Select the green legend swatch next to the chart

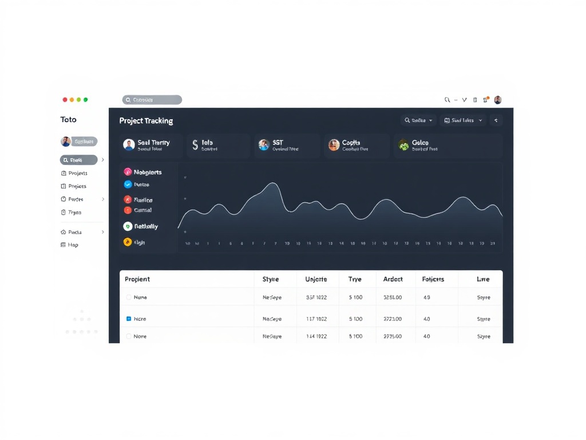(127, 226)
